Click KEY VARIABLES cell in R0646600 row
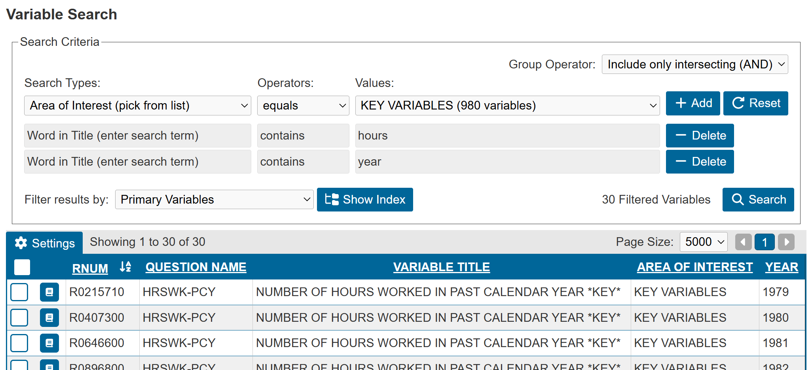 (680, 343)
